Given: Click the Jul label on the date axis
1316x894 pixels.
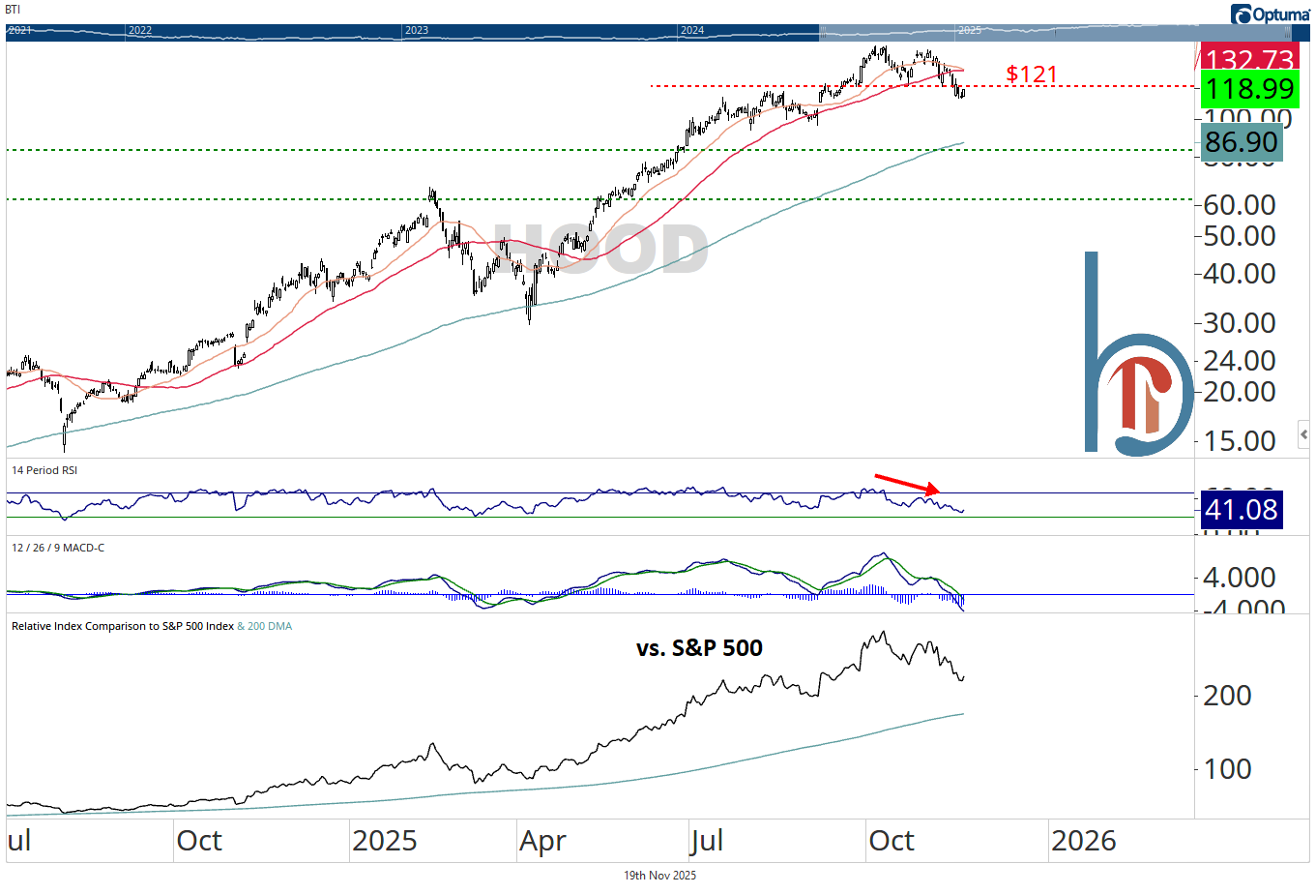Looking at the screenshot, I should (707, 841).
